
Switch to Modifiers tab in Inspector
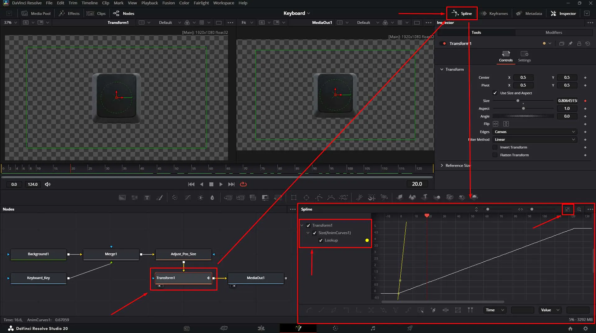click(x=554, y=33)
